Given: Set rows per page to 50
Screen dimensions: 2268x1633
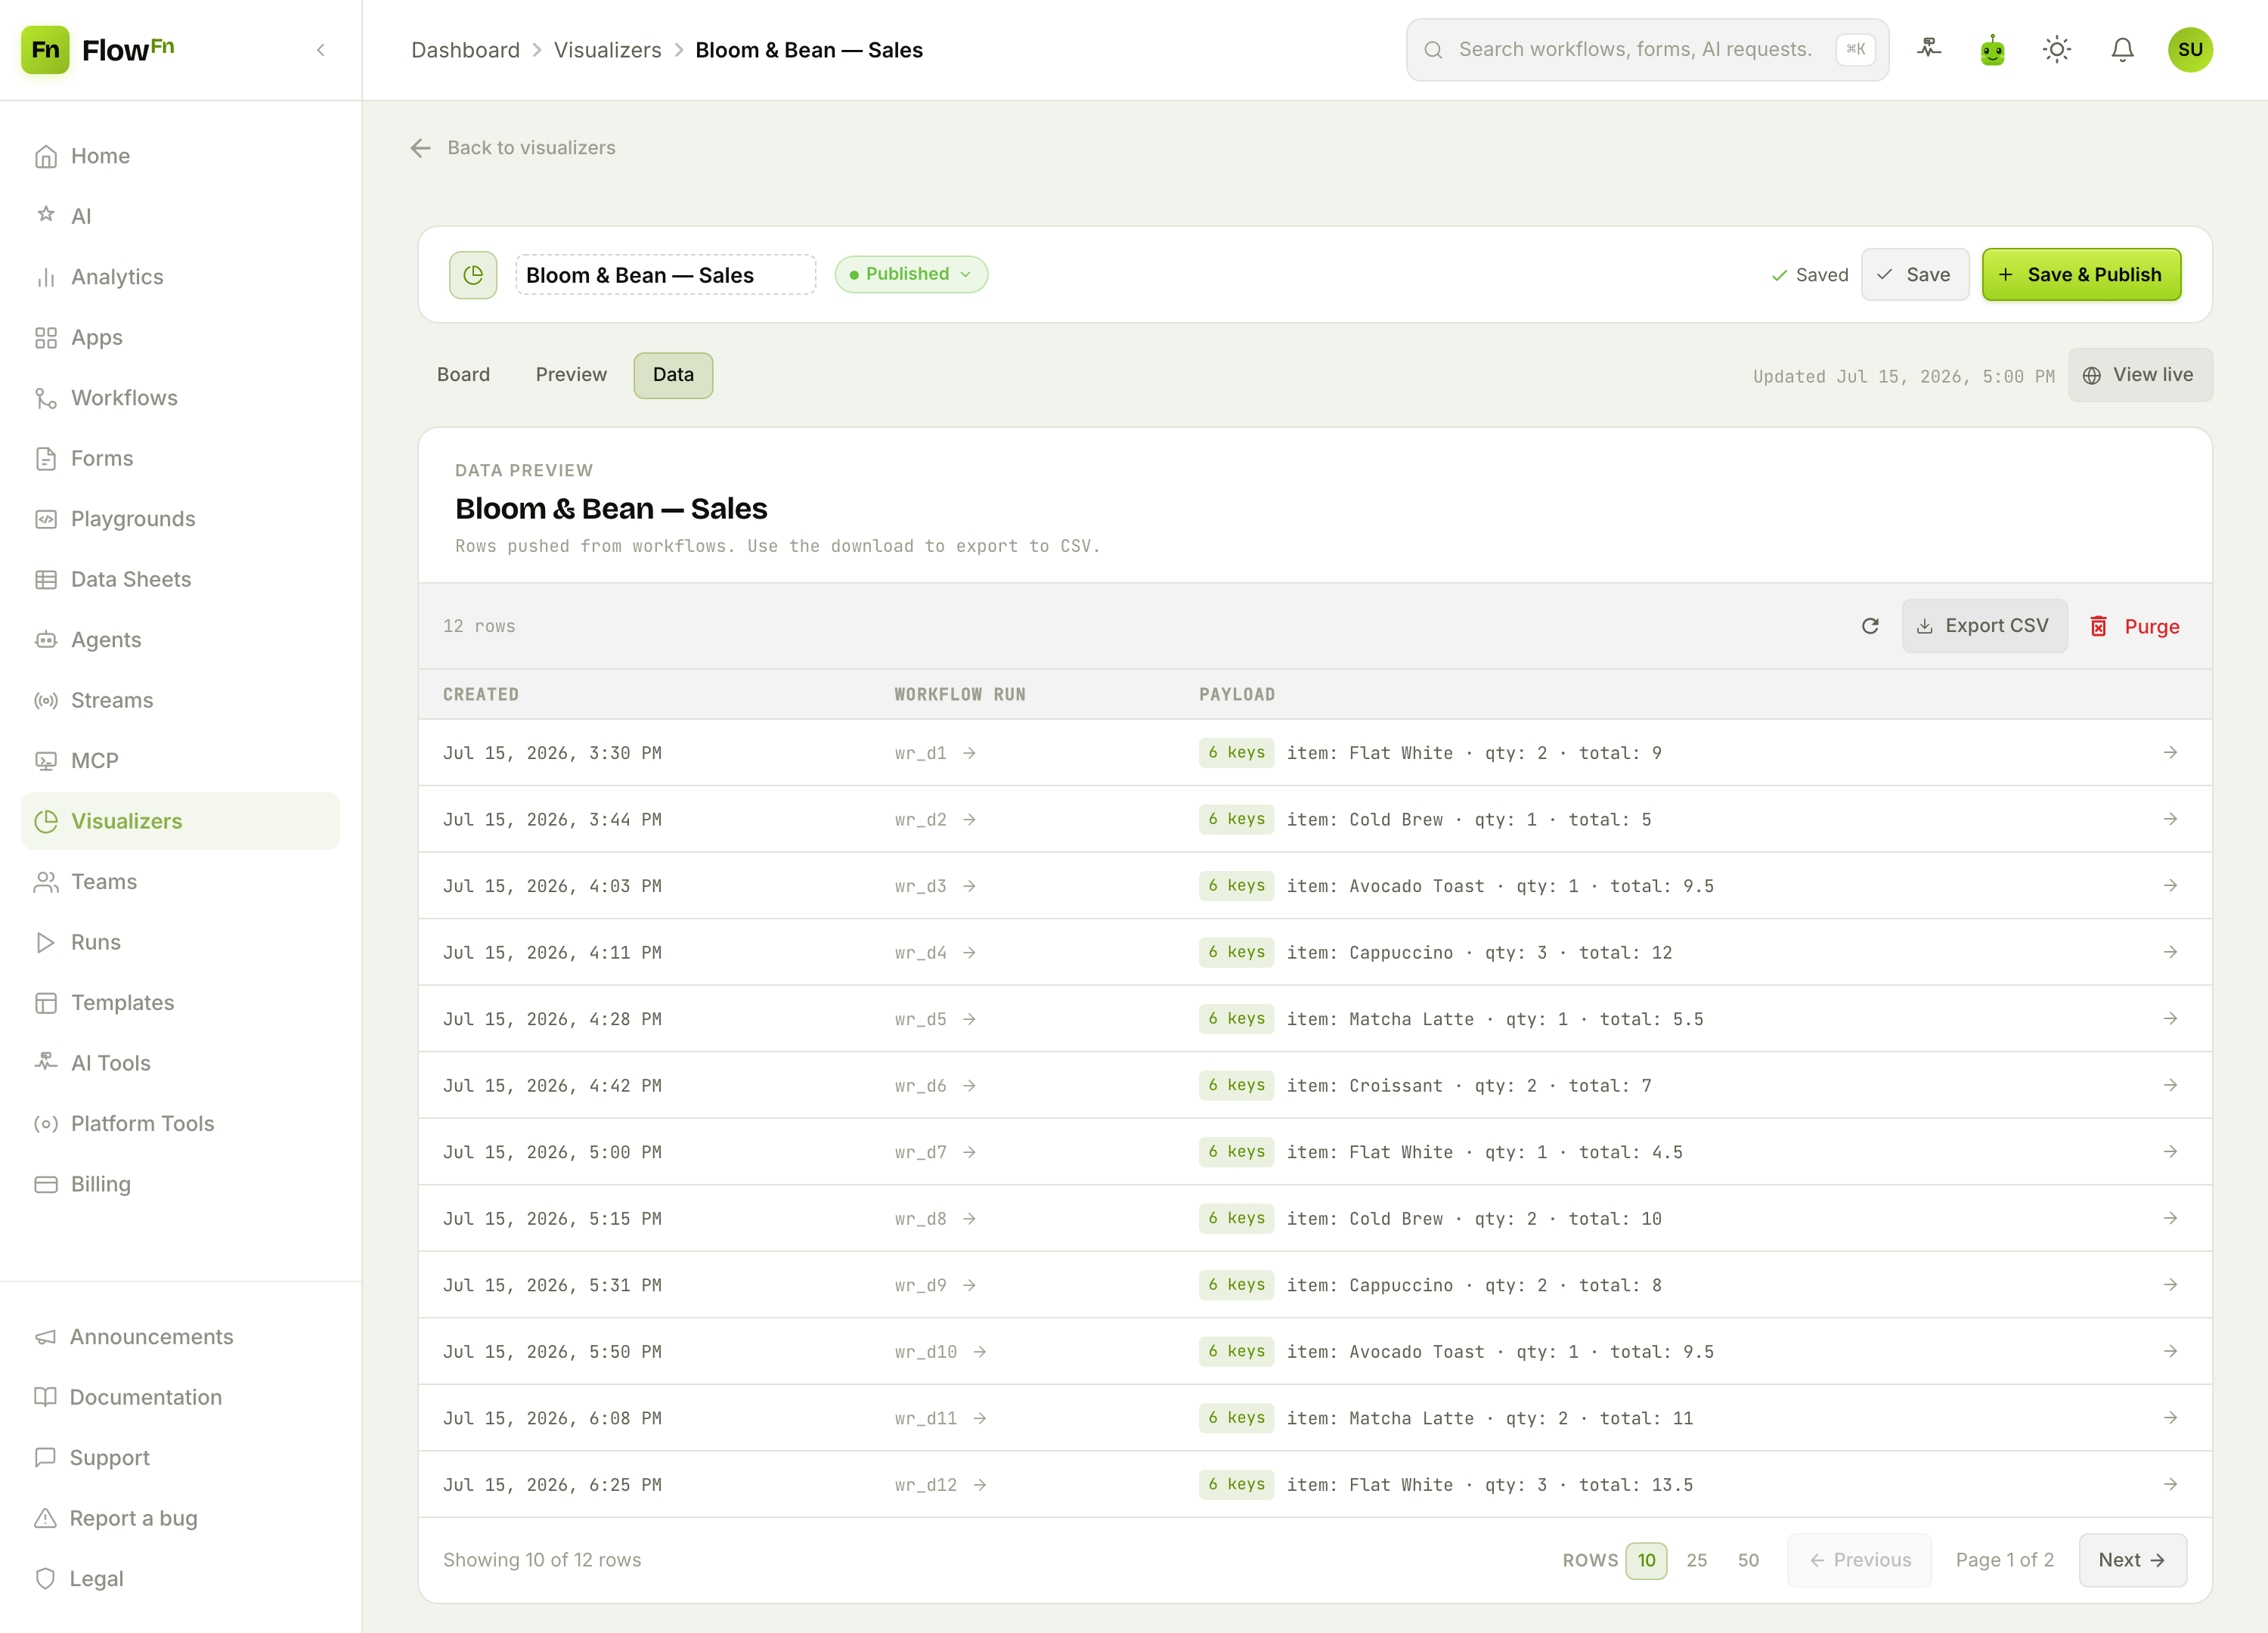Looking at the screenshot, I should 1748,1560.
